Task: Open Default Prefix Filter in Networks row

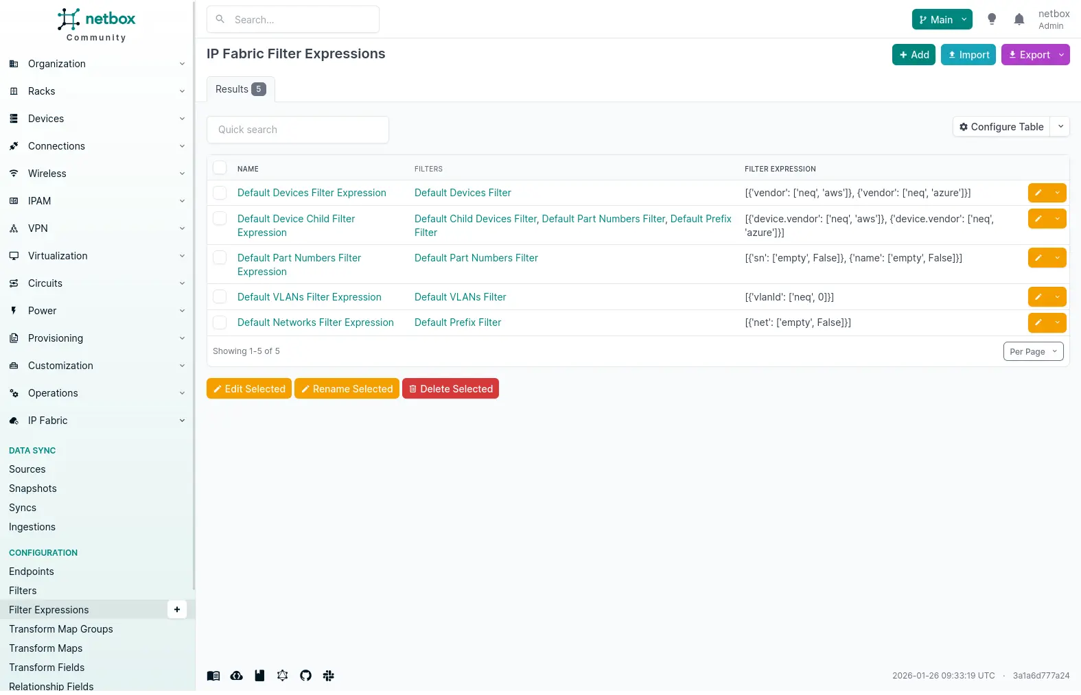Action: [458, 322]
